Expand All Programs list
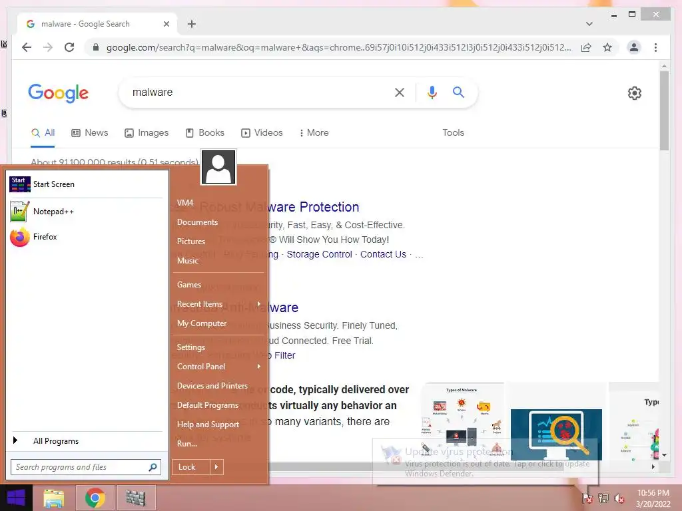682x511 pixels. (87, 440)
